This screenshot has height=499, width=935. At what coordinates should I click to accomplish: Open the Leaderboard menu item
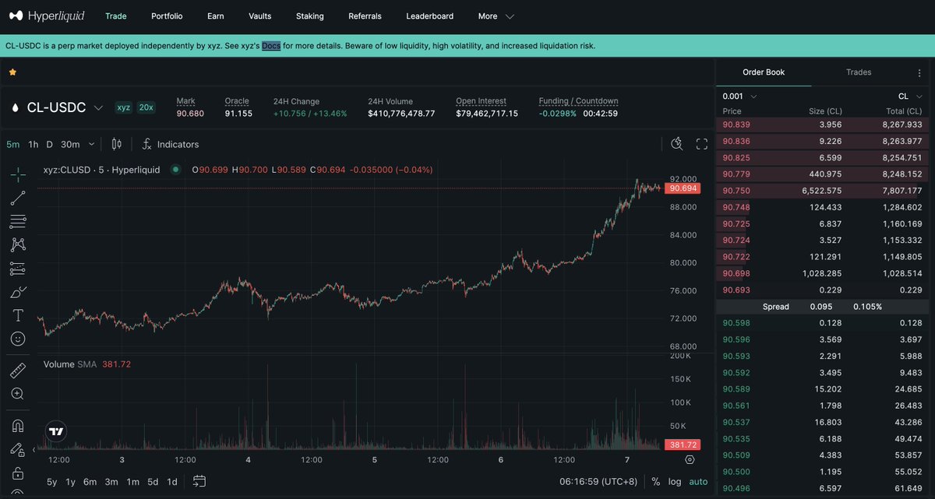pos(429,15)
